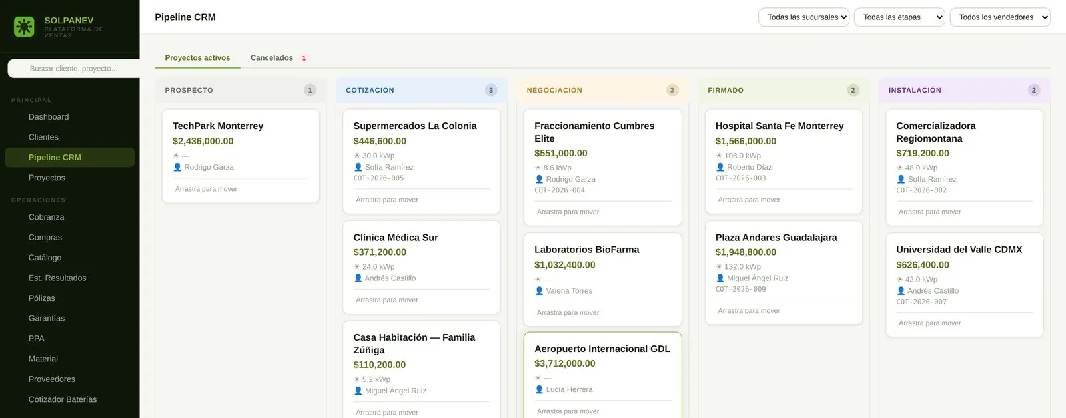Click the sun icon next to 48.0 kWp
Screen dimensions: 1066x418
pyautogui.click(x=900, y=168)
